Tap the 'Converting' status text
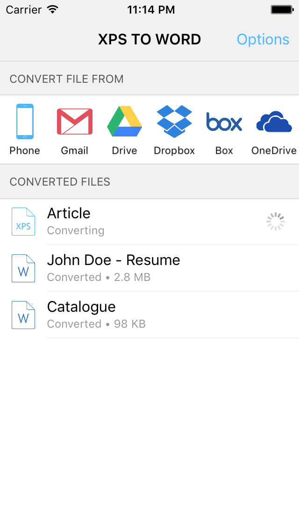The width and height of the screenshot is (299, 531). pyautogui.click(x=76, y=230)
